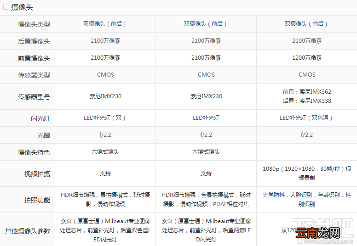Click Milbeaut cell ending 后置双色温LED闪光灯
Screen dimensions: 357x246
coord(105,230)
